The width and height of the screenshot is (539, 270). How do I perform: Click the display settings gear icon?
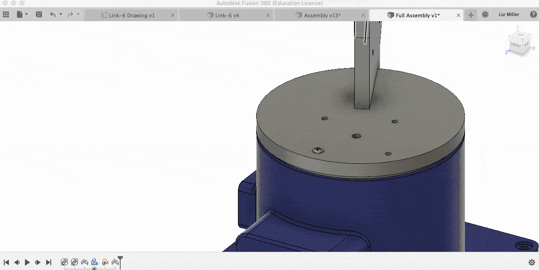tap(532, 262)
